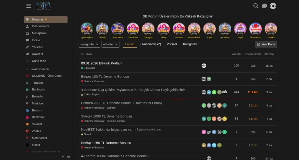Click the Daha fazla dots icon

click(x=27, y=61)
